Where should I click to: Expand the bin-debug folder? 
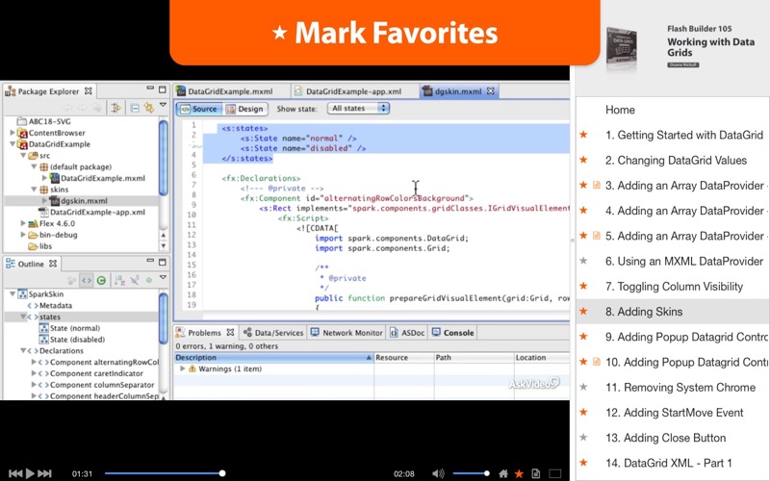(x=23, y=234)
